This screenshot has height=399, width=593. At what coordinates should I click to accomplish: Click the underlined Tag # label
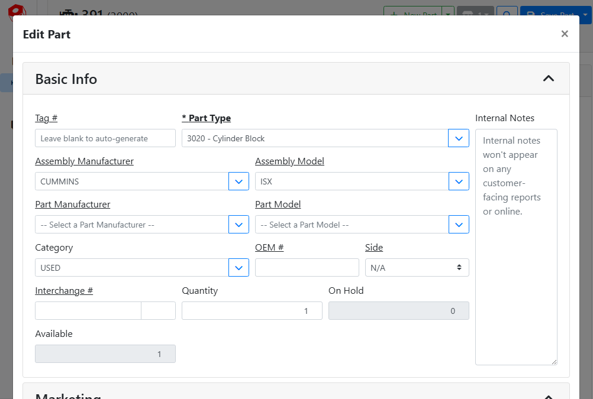[x=46, y=118]
